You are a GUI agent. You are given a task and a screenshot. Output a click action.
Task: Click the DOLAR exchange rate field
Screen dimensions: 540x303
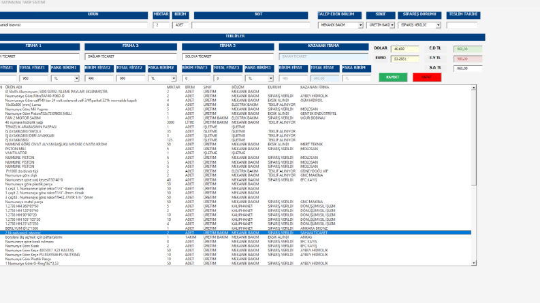pos(405,49)
